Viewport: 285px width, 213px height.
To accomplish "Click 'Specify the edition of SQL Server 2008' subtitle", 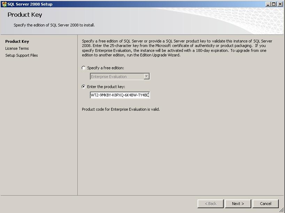I will [x=54, y=25].
